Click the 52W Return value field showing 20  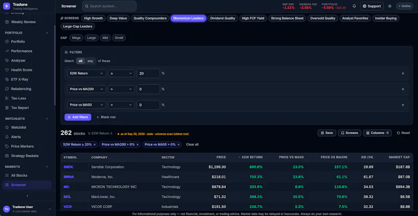148,73
